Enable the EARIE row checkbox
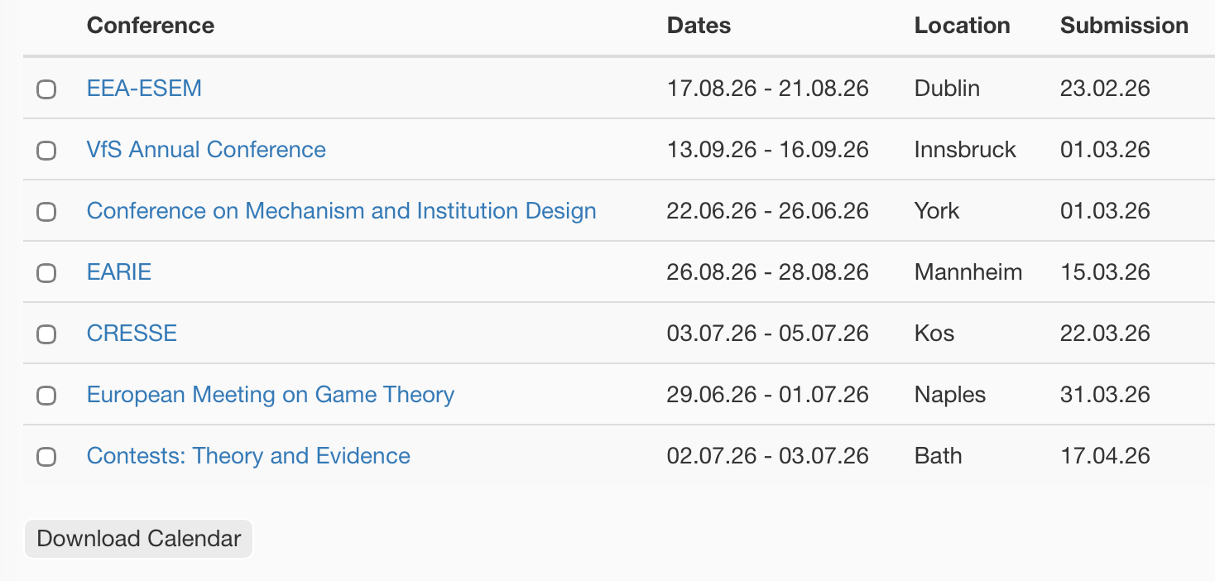Screen dimensions: 1215x581 (46, 273)
